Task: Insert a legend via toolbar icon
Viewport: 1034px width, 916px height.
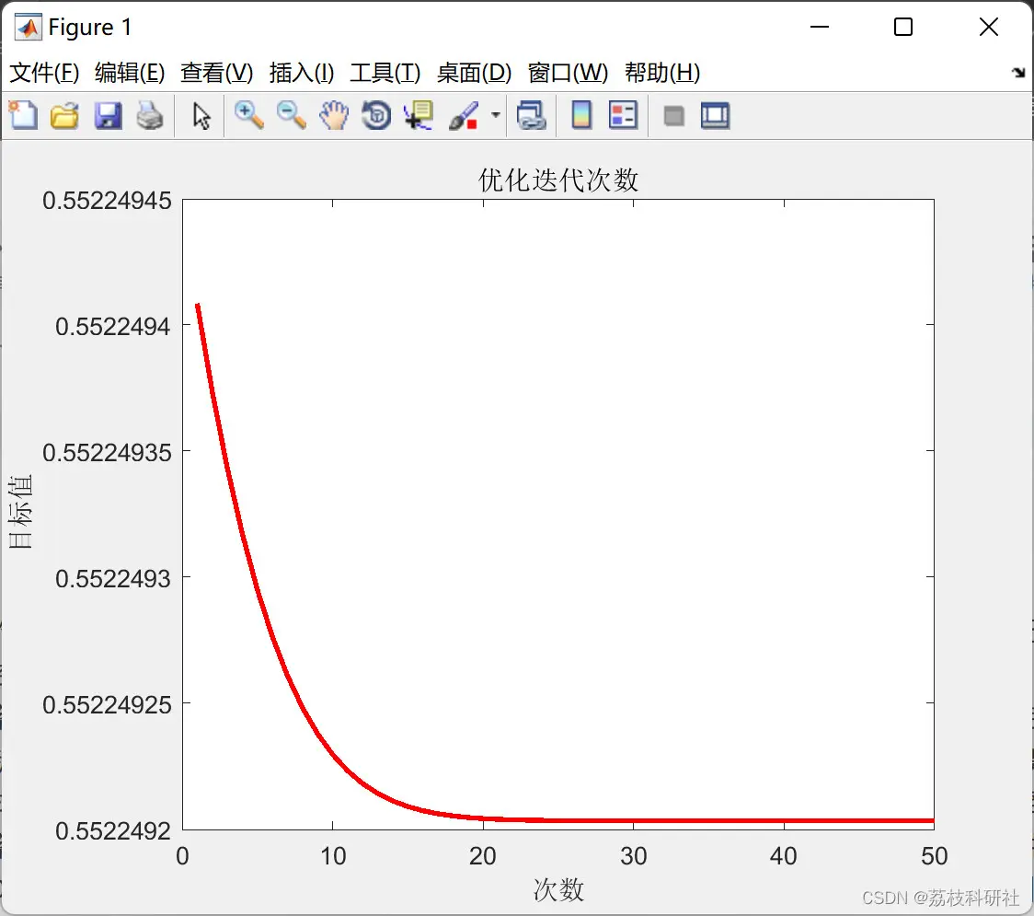Action: (623, 115)
